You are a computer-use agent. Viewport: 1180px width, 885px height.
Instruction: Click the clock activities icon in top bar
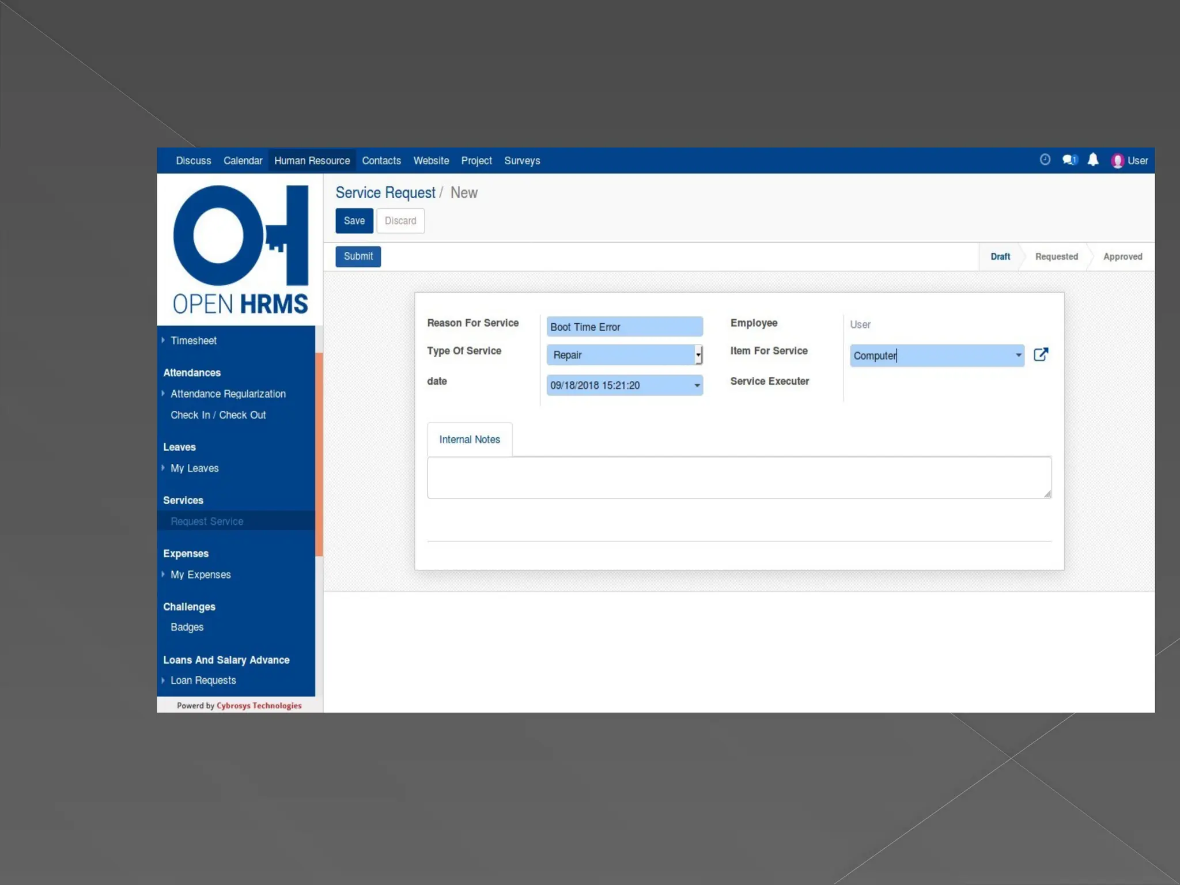[x=1045, y=160]
